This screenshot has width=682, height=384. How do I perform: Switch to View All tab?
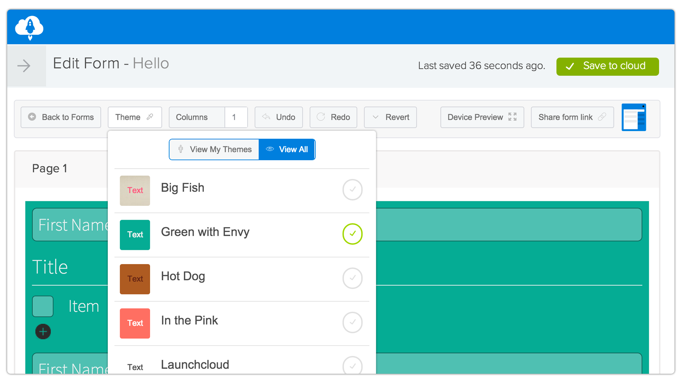287,149
